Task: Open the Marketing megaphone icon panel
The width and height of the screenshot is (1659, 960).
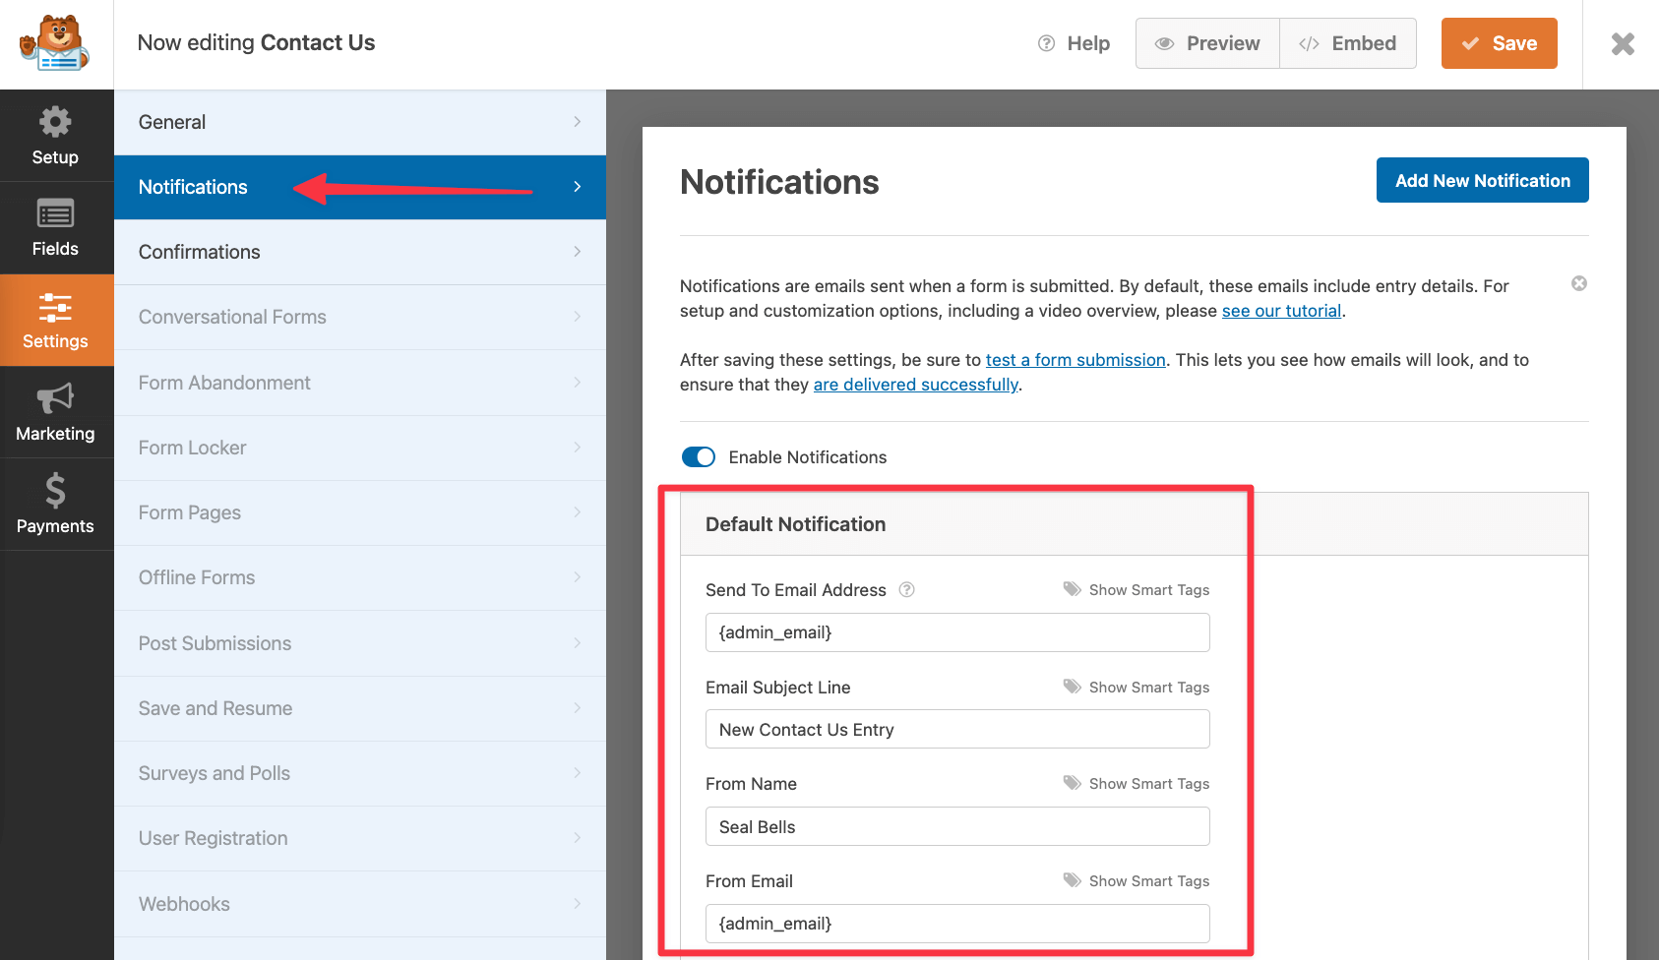Action: click(x=55, y=413)
